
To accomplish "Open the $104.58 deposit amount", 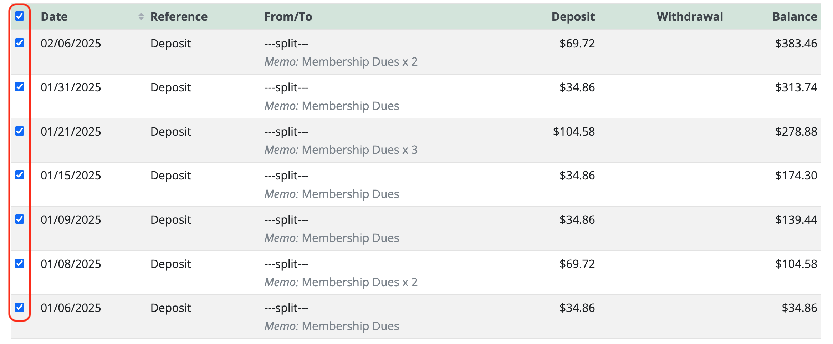I will (574, 132).
